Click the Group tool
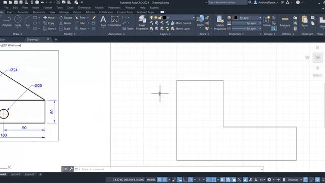The height and width of the screenshot is (183, 325). coord(267,21)
